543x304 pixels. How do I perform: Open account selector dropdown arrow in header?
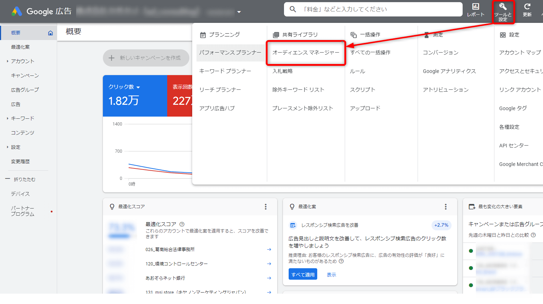239,12
